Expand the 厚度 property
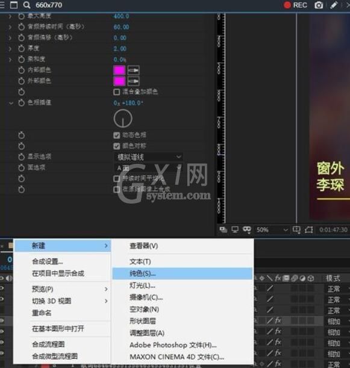This screenshot has height=368, width=350. pos(10,49)
